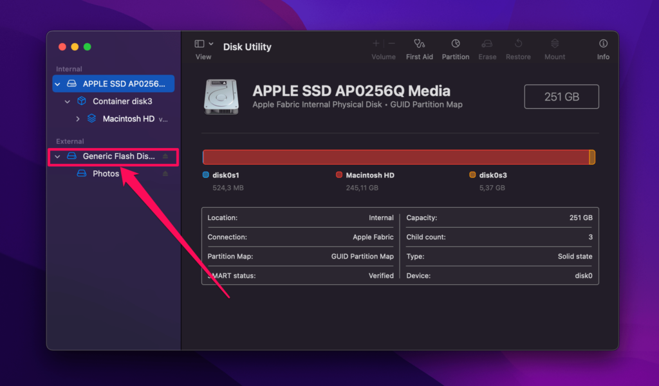Click the disk0s3 partition label
The image size is (659, 386).
[x=493, y=175]
